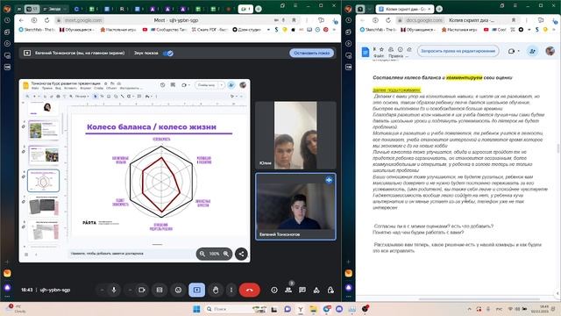This screenshot has width=561, height=316.
Task: Expand camera settings arrow beside camera button
Action: pos(131,290)
